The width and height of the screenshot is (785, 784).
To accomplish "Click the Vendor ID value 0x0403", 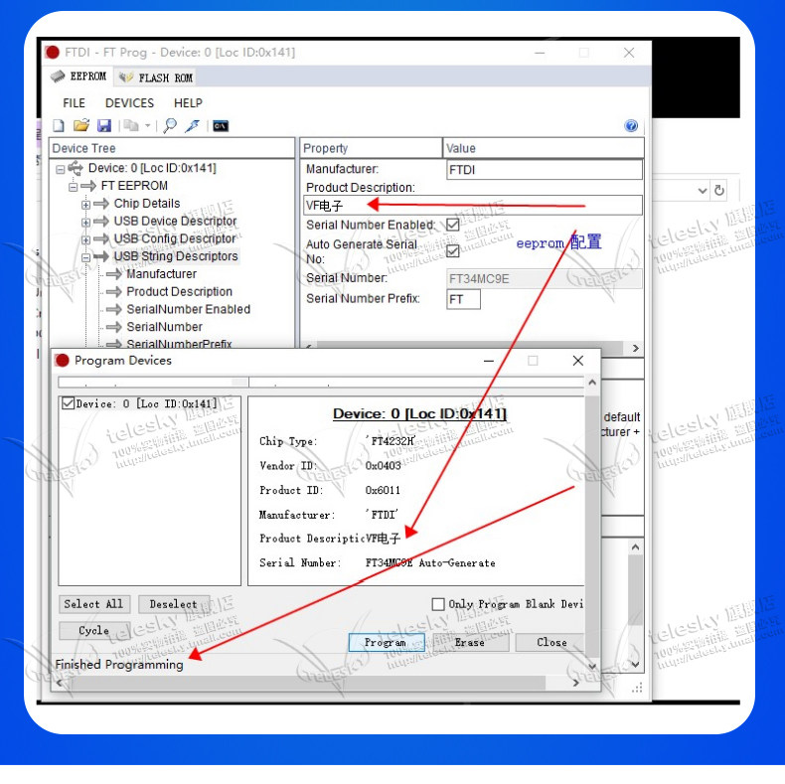I will coord(383,466).
